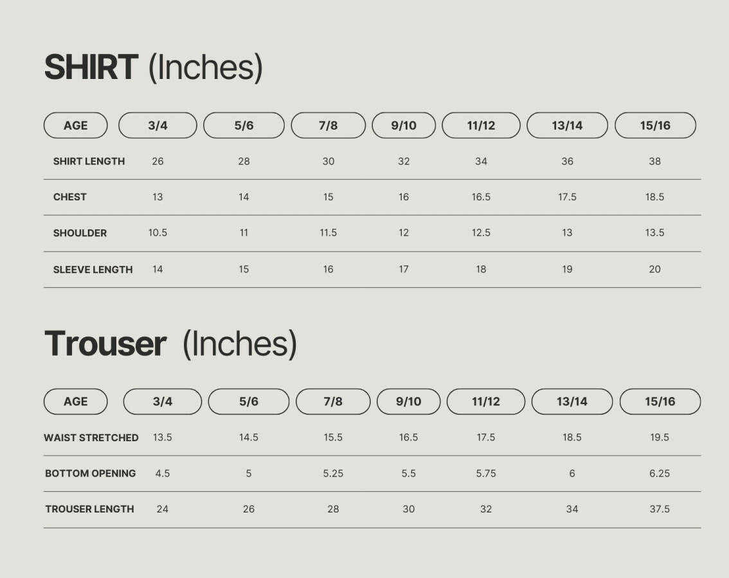Click the SHIRT LENGTH row label
Screen dimensions: 729x578
point(89,161)
